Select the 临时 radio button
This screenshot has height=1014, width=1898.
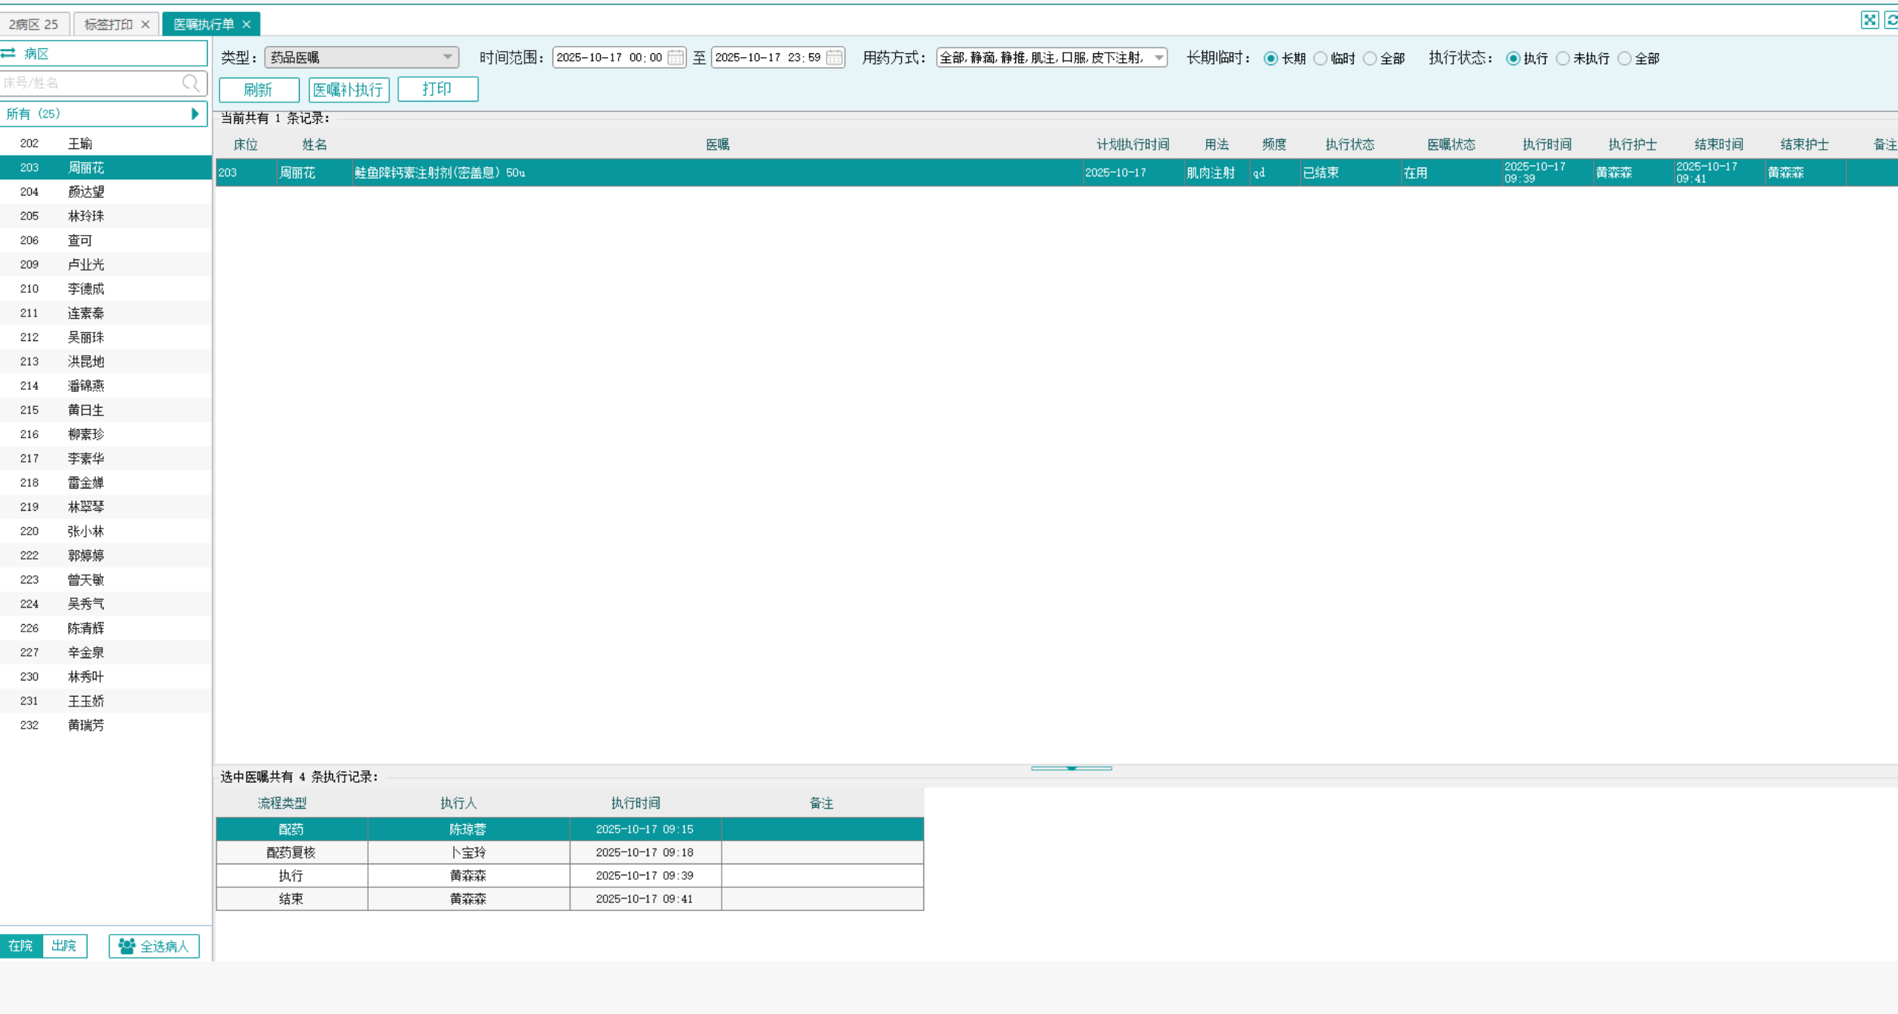coord(1320,59)
